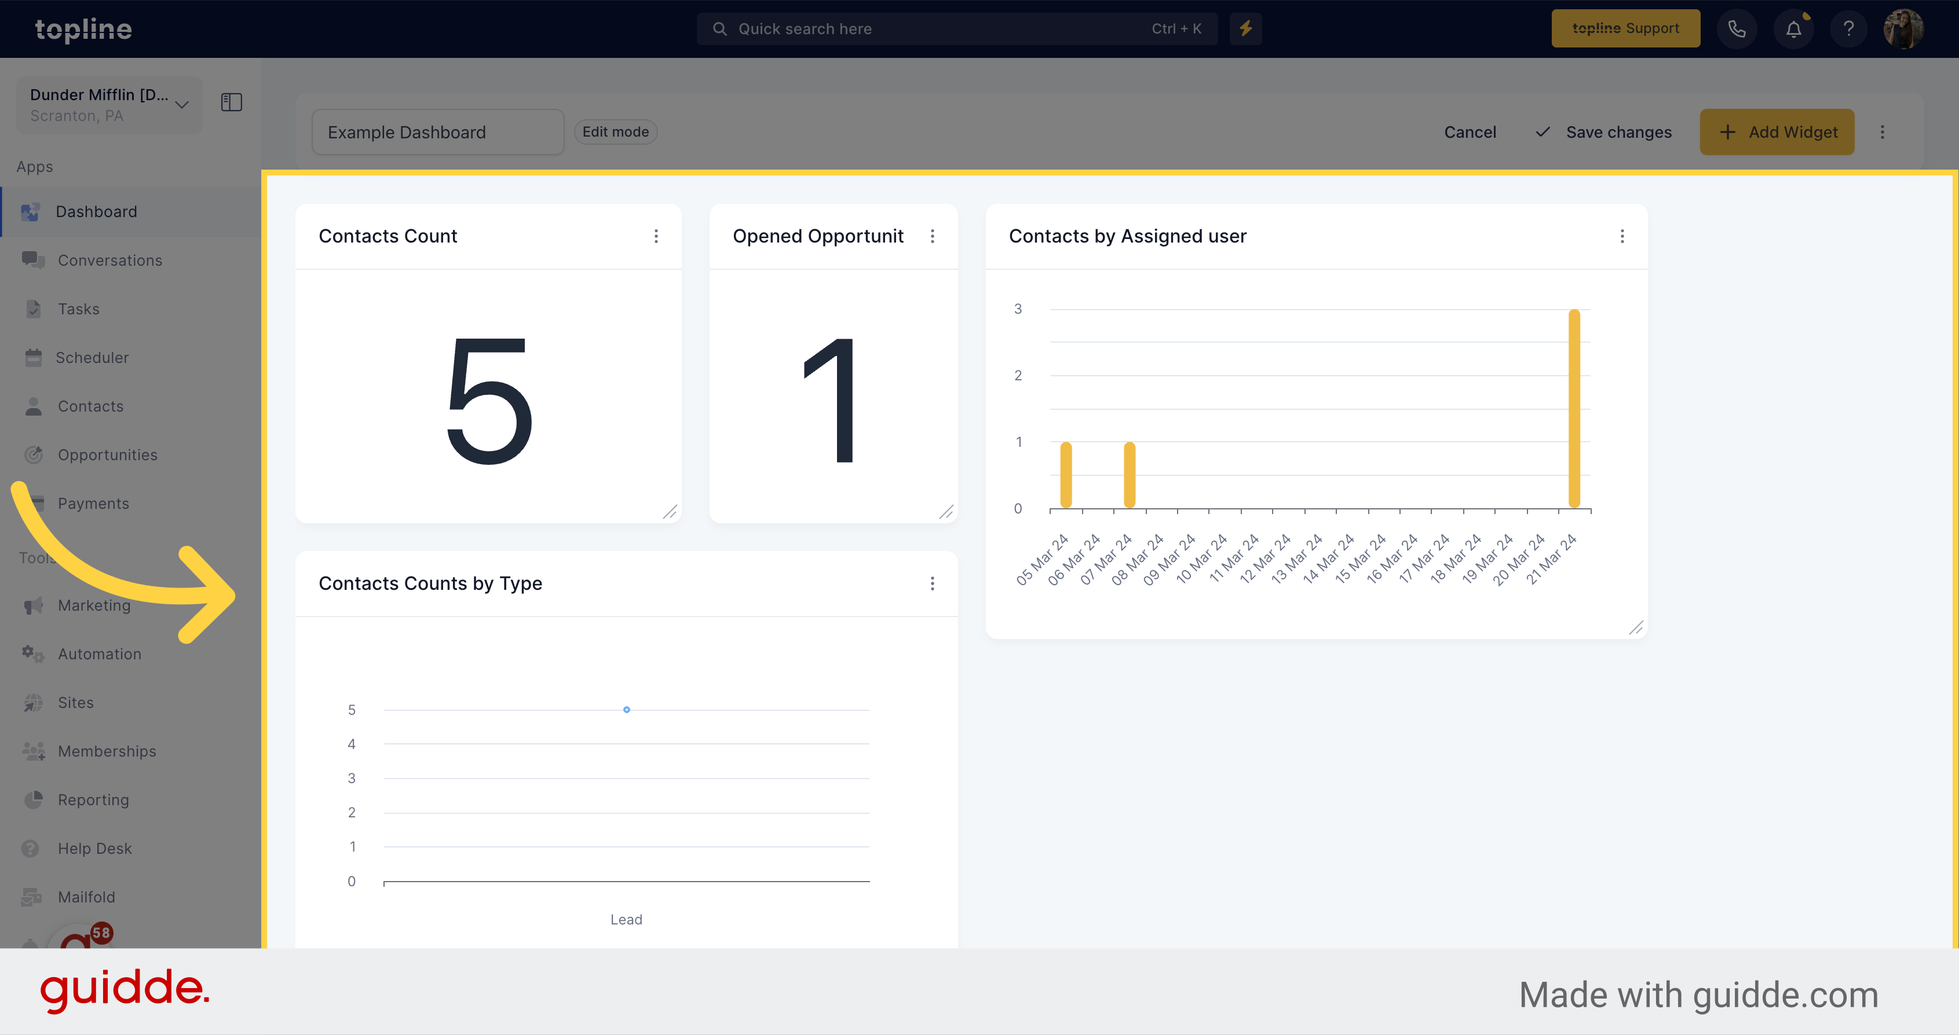Open Help Desk from sidebar
The height and width of the screenshot is (1035, 1959).
coord(93,847)
